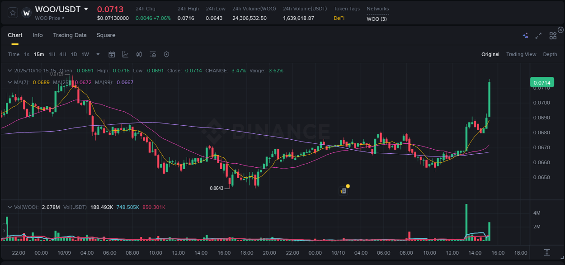This screenshot has width=565, height=265.
Task: Switch to the Trading Data tab
Action: 70,35
